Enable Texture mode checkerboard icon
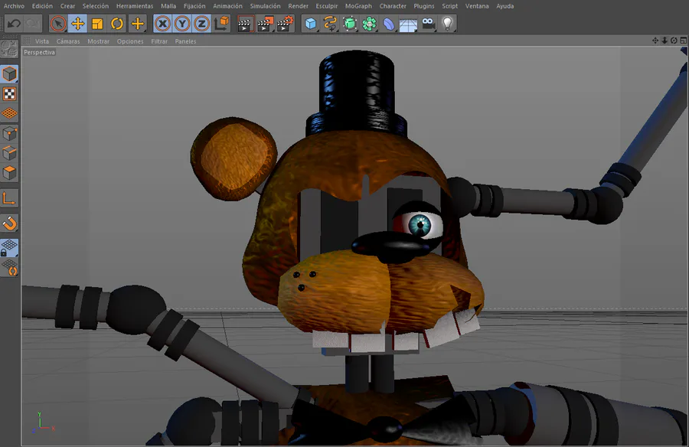Image resolution: width=689 pixels, height=447 pixels. (9, 93)
